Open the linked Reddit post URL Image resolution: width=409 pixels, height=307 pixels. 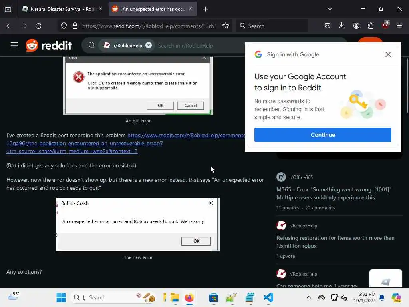coord(126,143)
